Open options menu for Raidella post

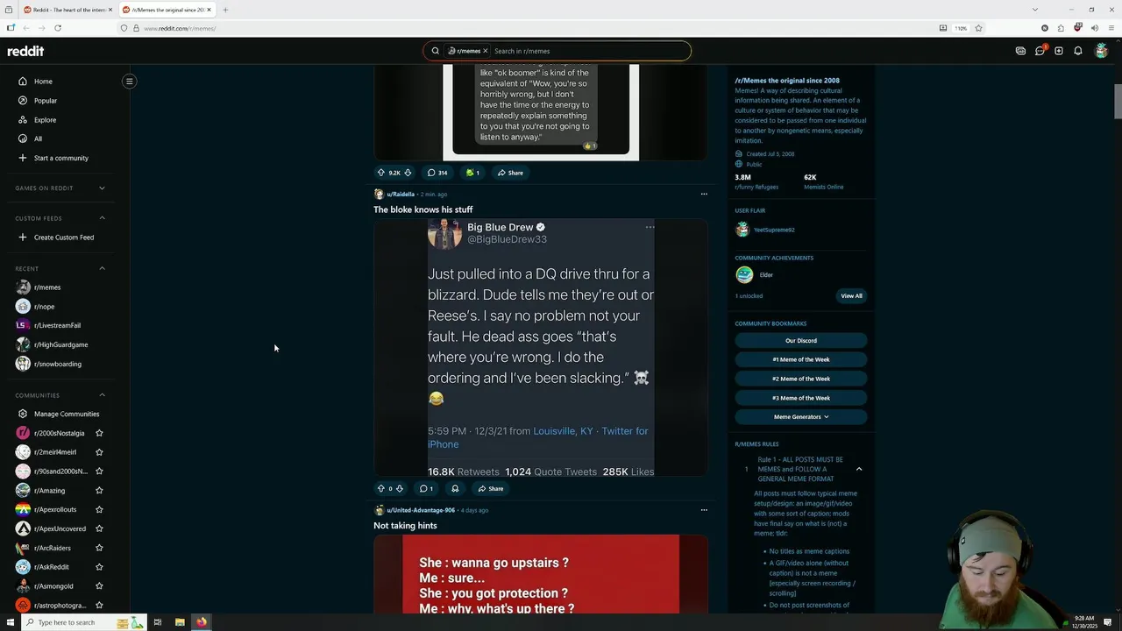click(x=704, y=195)
